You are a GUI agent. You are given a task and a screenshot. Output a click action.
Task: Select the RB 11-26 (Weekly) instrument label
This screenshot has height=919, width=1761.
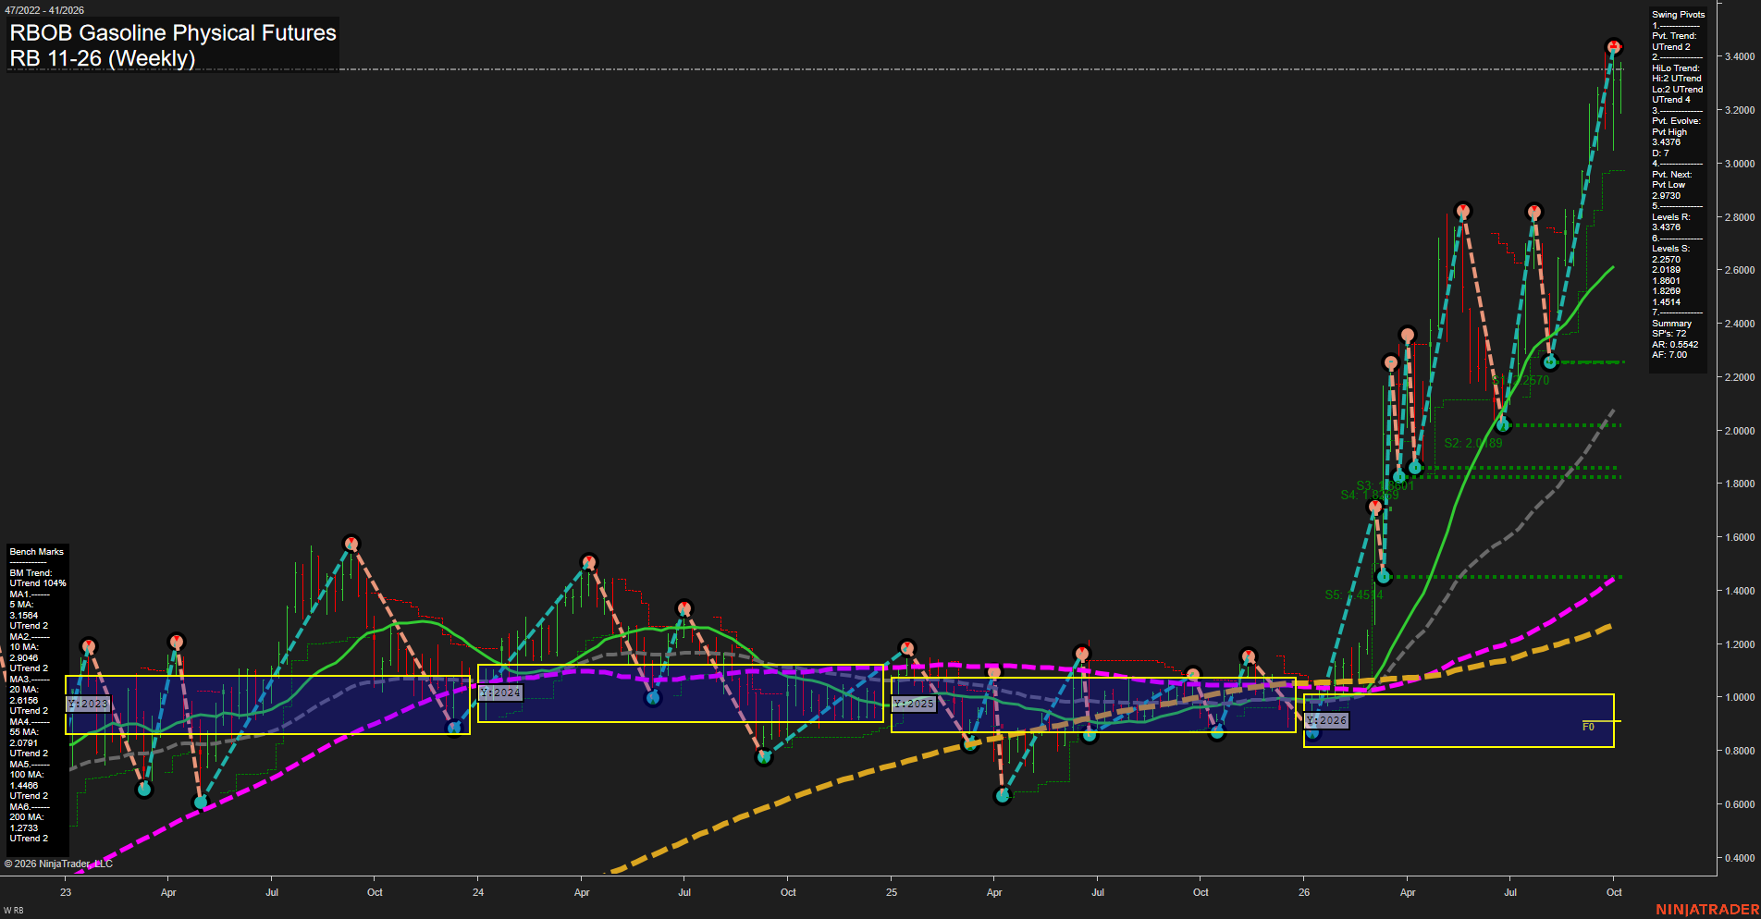click(102, 58)
